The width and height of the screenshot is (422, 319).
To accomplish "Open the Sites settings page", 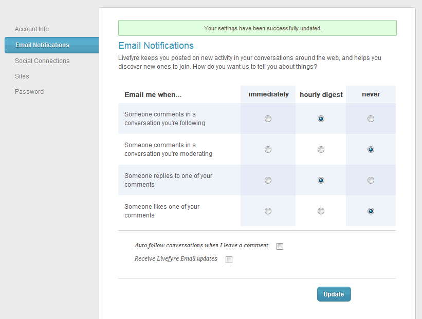I will tap(22, 76).
